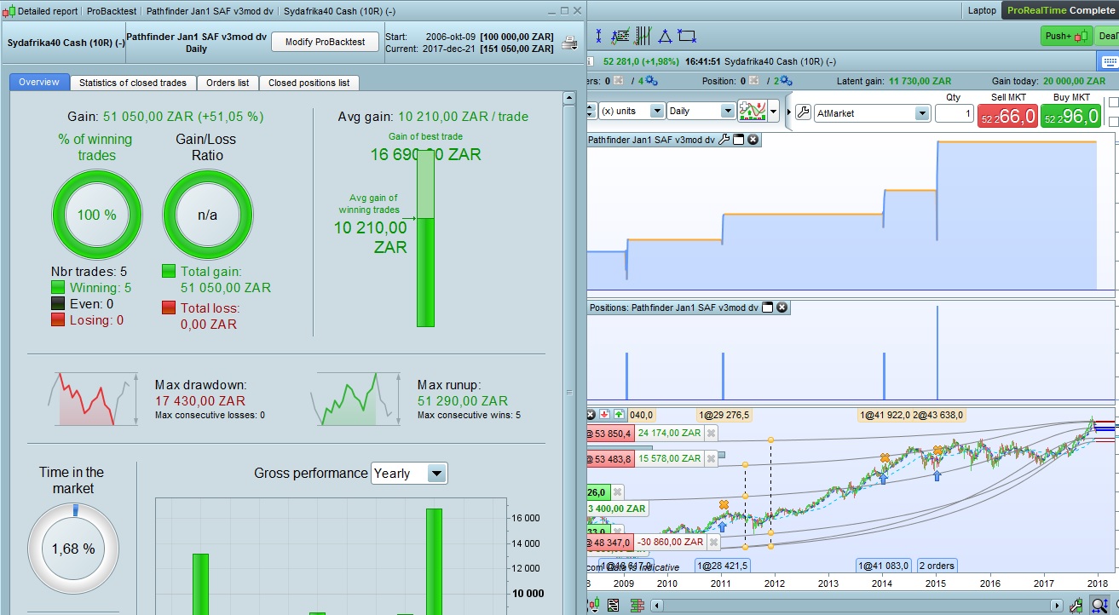The image size is (1119, 615).
Task: Open the order book icon in bottom toolbar
Action: pyautogui.click(x=637, y=606)
